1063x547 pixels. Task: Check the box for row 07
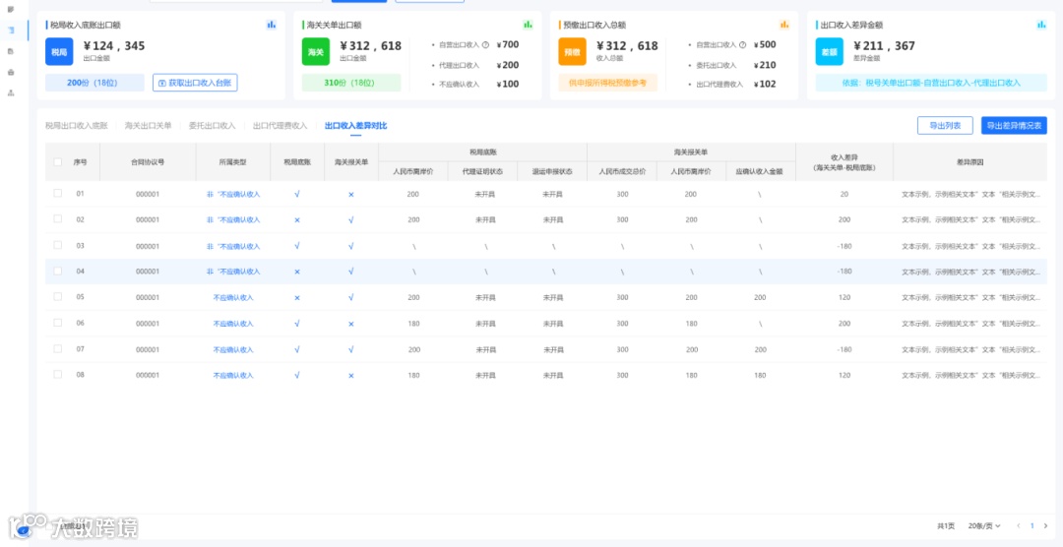click(x=58, y=348)
